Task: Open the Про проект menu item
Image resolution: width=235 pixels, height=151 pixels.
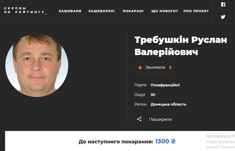Action: (x=196, y=11)
